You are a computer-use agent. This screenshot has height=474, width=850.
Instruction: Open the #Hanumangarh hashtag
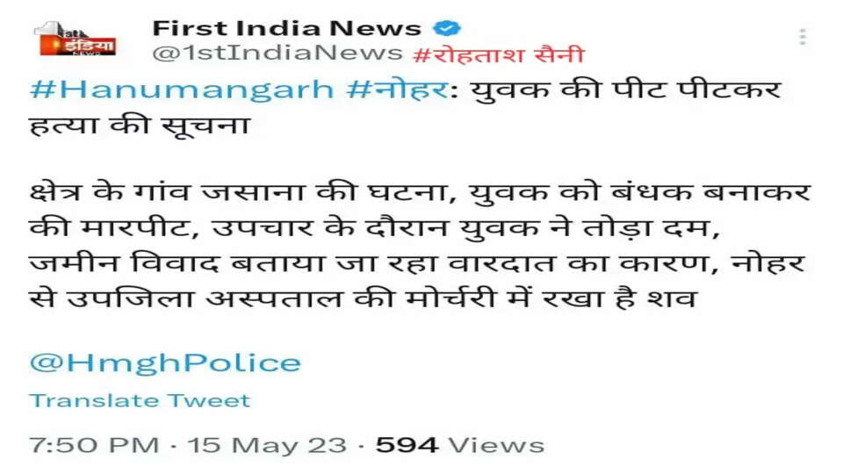pyautogui.click(x=182, y=90)
